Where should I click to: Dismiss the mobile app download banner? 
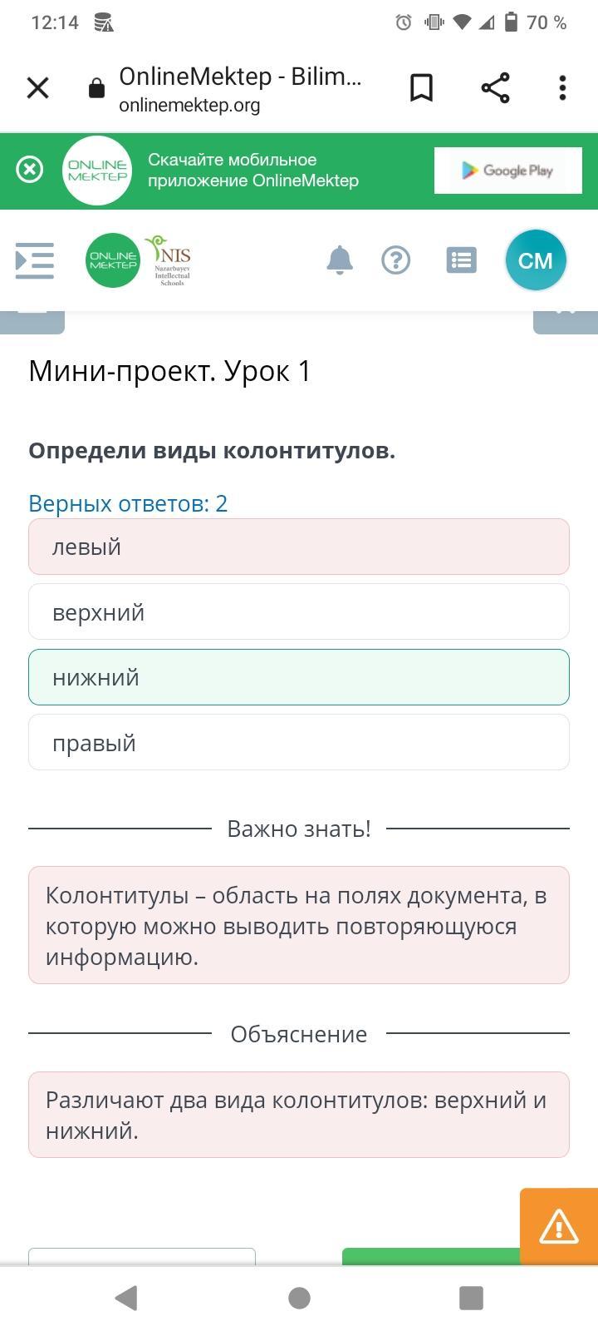coord(30,170)
